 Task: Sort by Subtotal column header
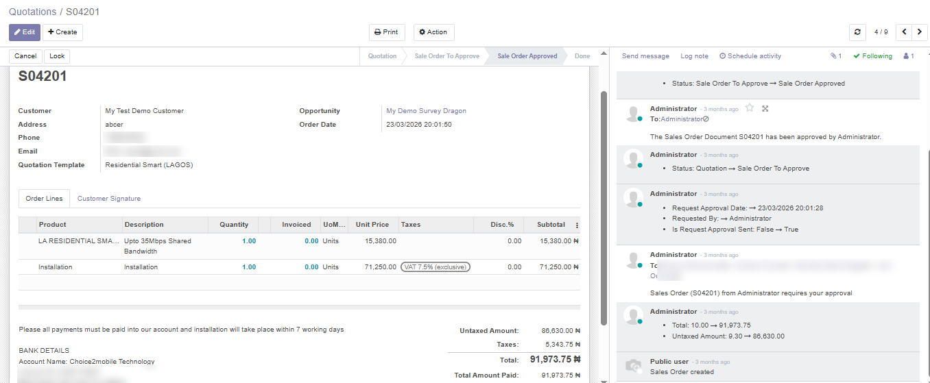click(x=550, y=225)
